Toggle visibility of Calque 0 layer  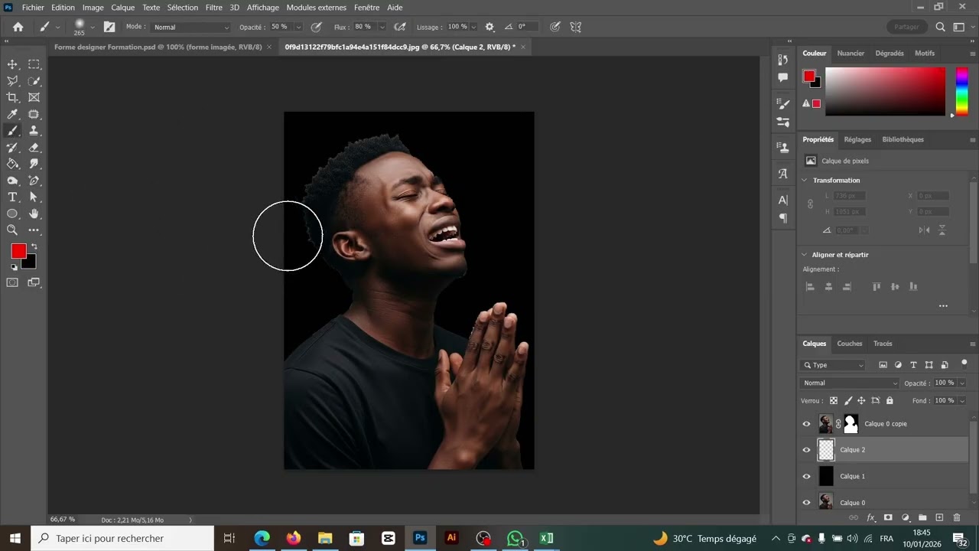(x=806, y=502)
